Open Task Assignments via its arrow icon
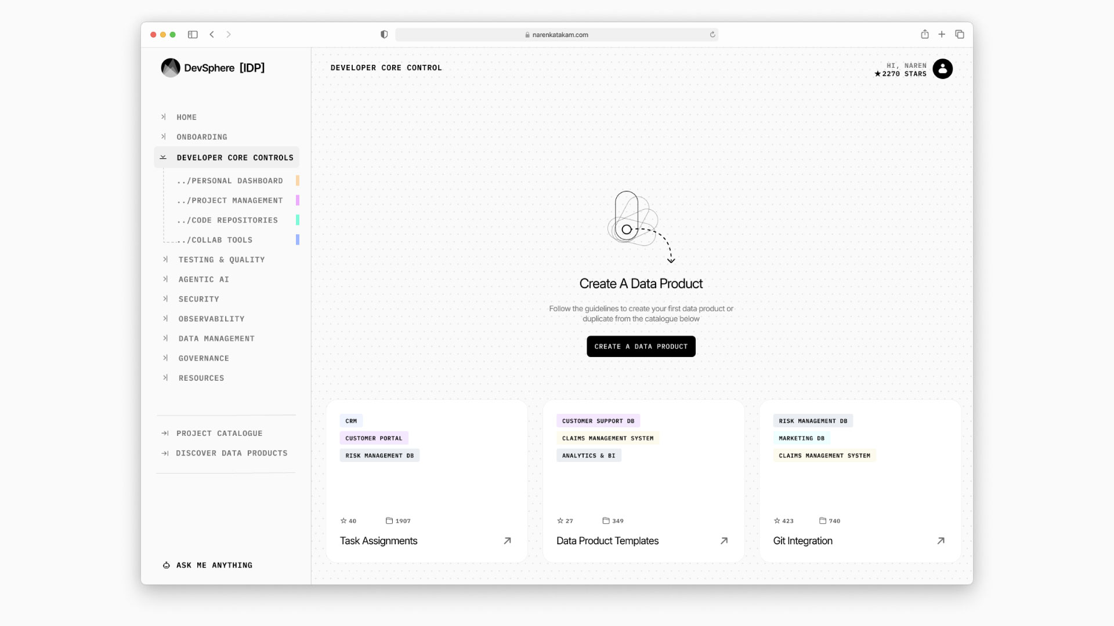This screenshot has width=1114, height=626. (507, 541)
